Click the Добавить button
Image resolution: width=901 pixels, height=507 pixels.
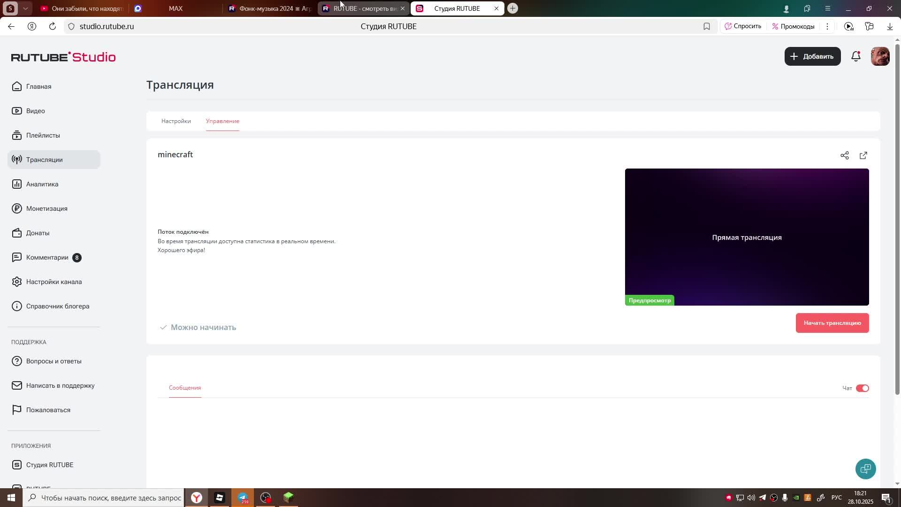click(812, 56)
